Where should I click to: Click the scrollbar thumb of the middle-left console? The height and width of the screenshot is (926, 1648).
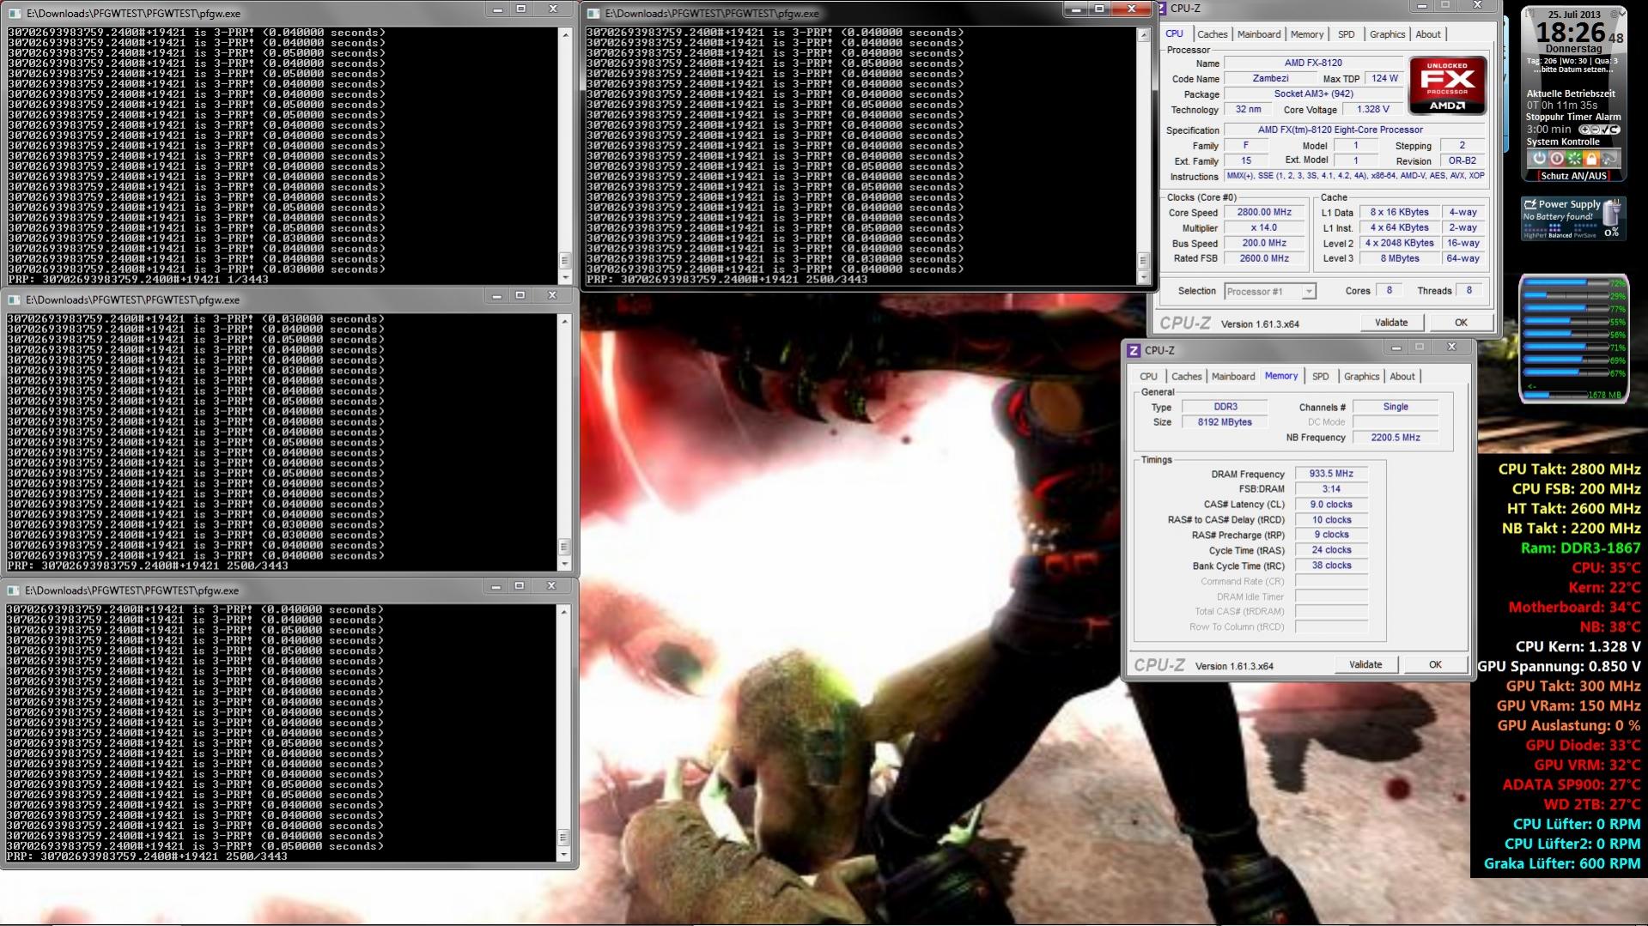coord(564,547)
